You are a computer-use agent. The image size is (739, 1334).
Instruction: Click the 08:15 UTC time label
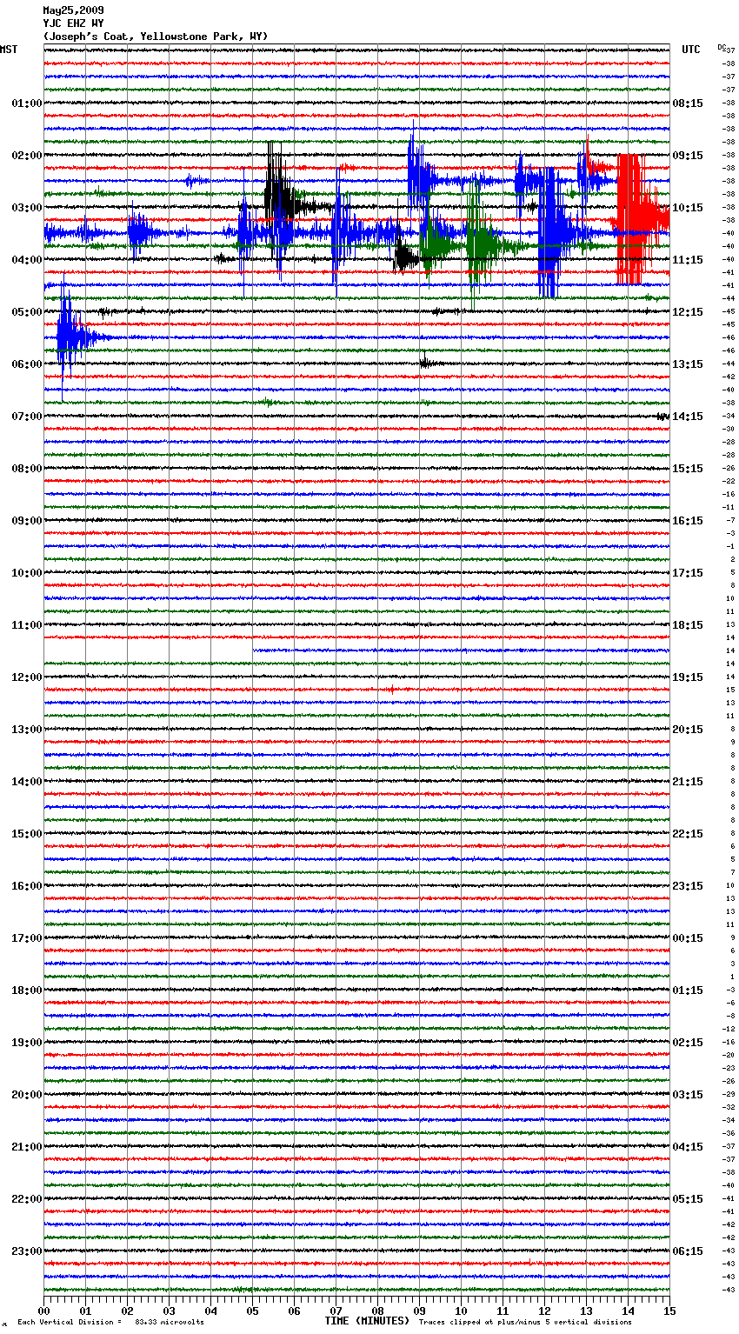point(688,103)
